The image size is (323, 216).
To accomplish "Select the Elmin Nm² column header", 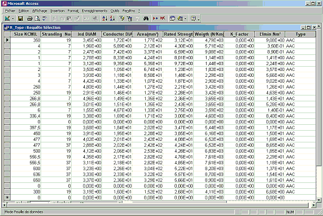I will [270, 34].
